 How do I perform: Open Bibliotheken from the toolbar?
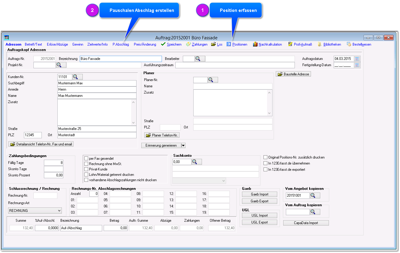[x=329, y=44]
